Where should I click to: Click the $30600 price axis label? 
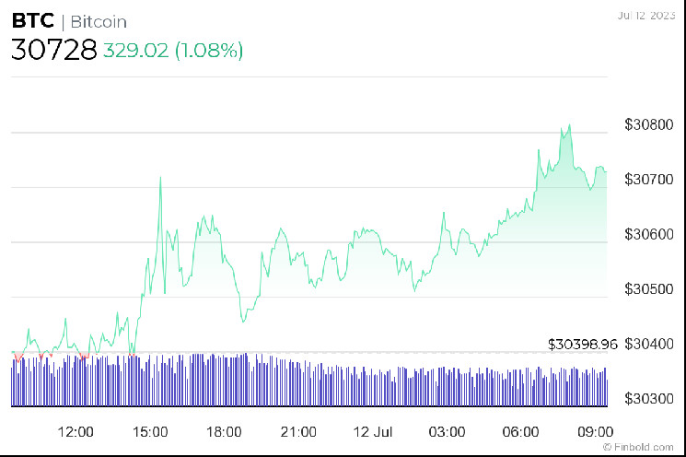pos(650,234)
